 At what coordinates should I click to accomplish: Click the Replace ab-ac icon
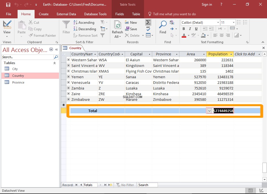click(x=172, y=22)
